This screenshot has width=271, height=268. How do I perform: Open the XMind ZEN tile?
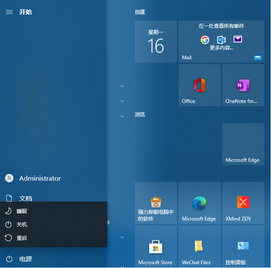coord(243,203)
